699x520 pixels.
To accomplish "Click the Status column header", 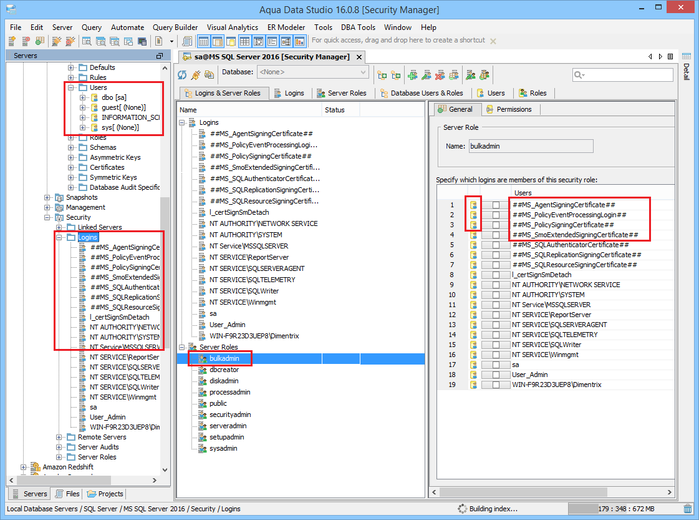I will (340, 110).
